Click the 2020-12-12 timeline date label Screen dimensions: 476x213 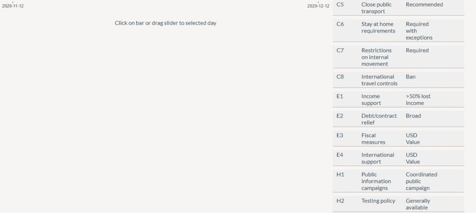(x=318, y=6)
